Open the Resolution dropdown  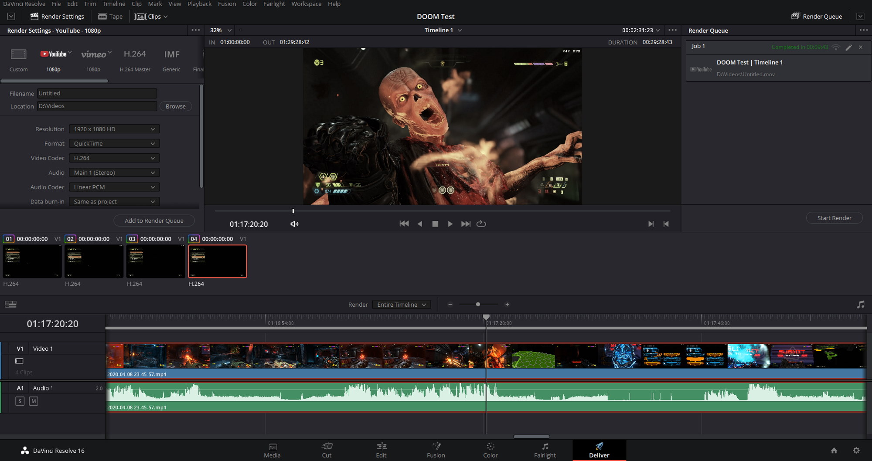point(114,129)
